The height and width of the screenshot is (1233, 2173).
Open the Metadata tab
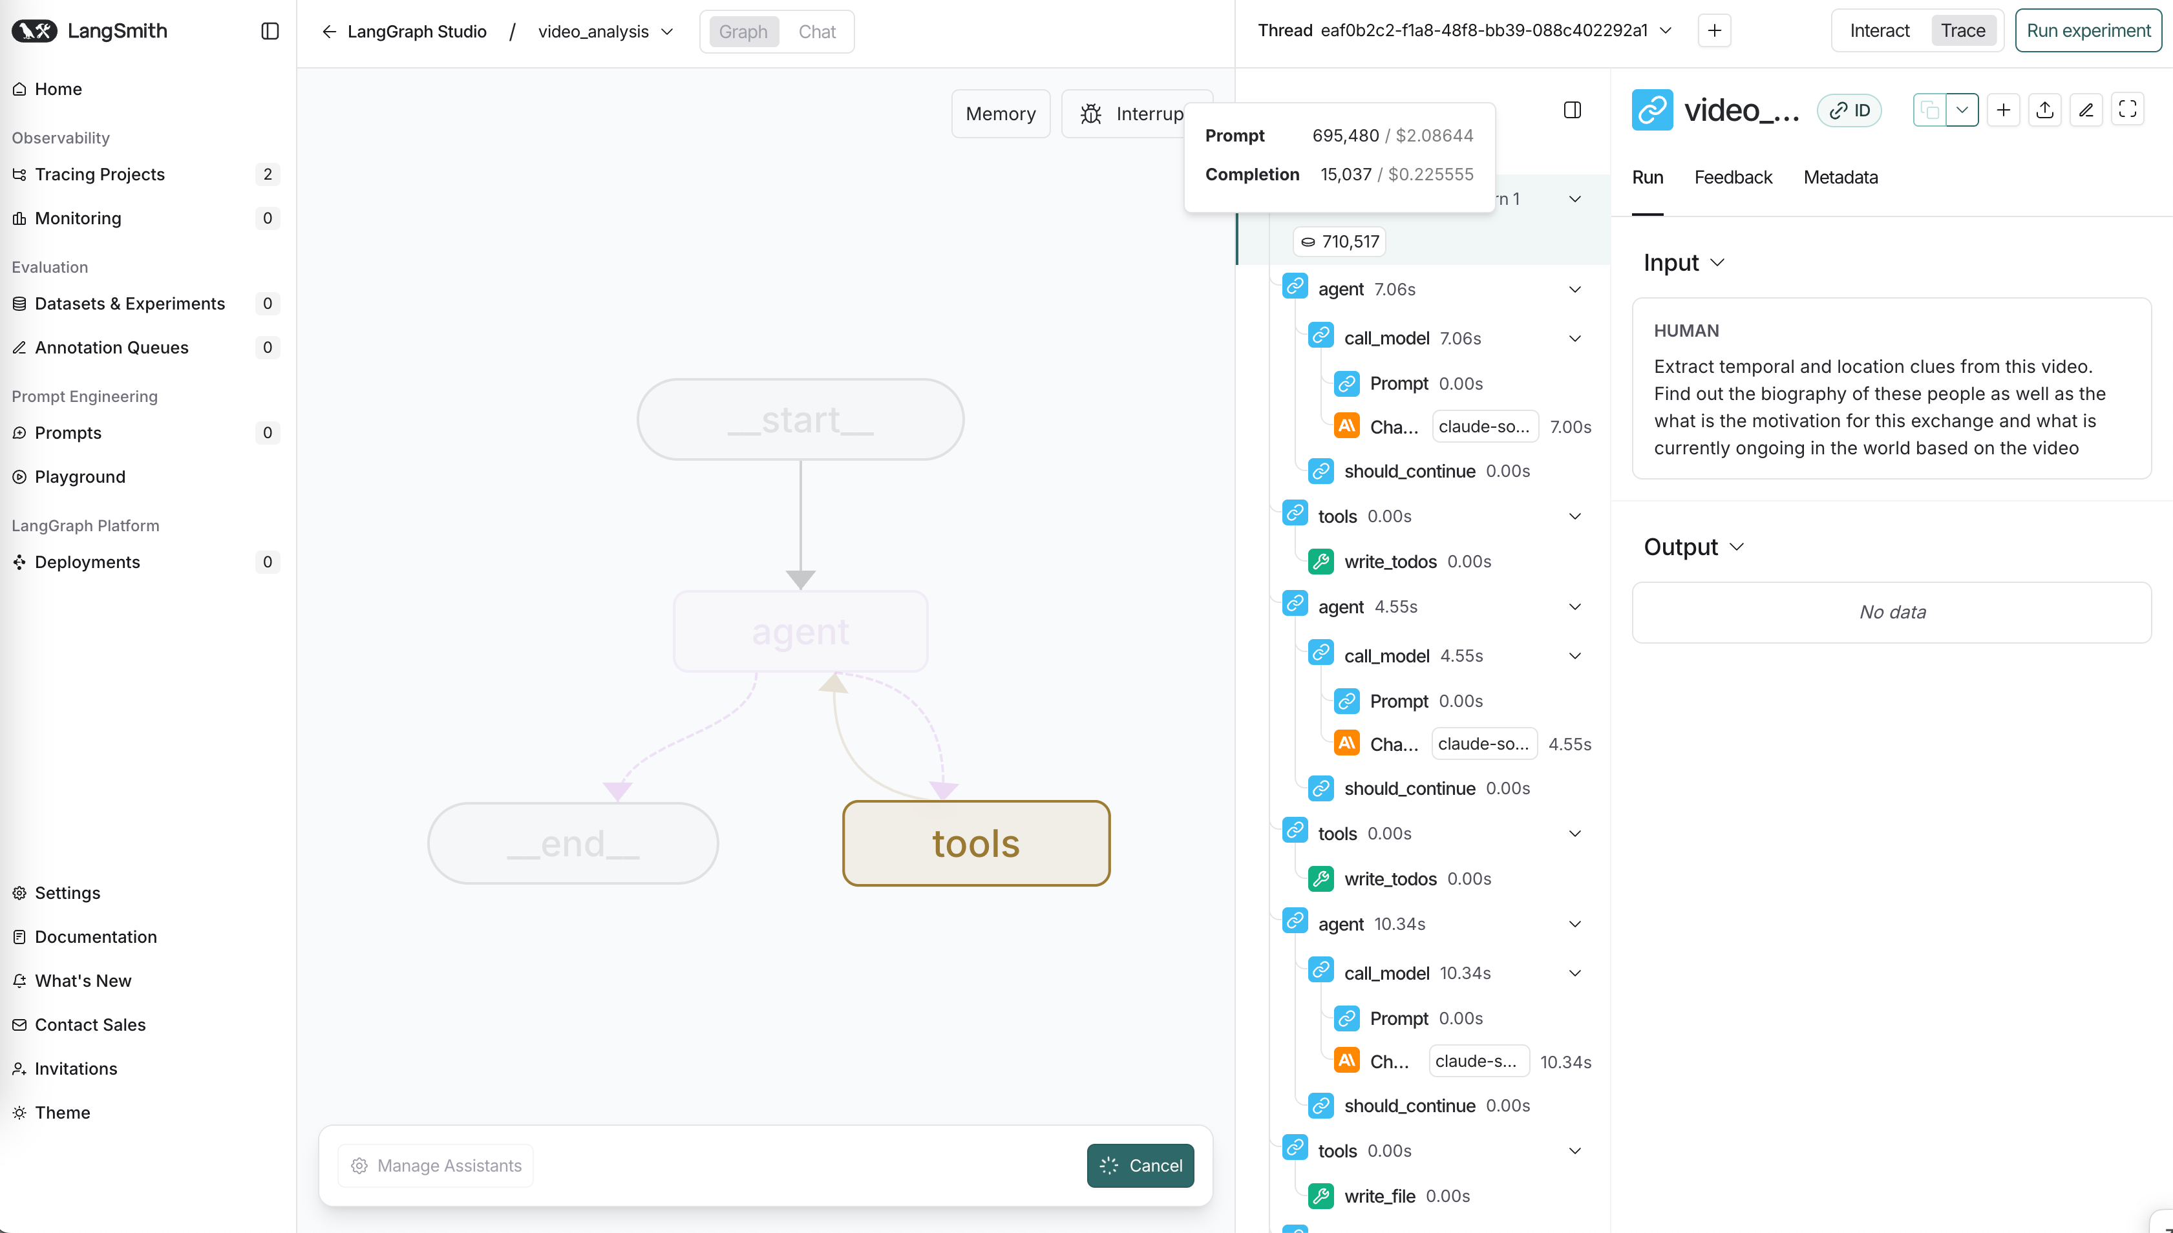1840,177
